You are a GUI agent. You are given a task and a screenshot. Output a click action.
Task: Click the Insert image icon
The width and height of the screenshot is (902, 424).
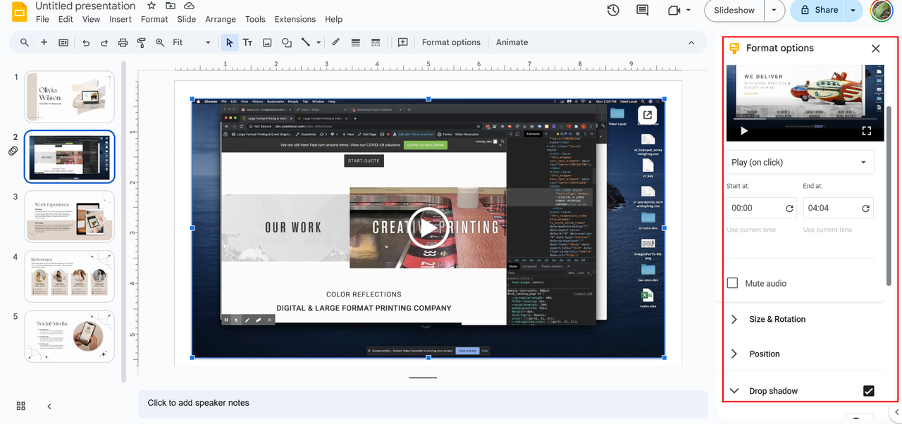267,42
